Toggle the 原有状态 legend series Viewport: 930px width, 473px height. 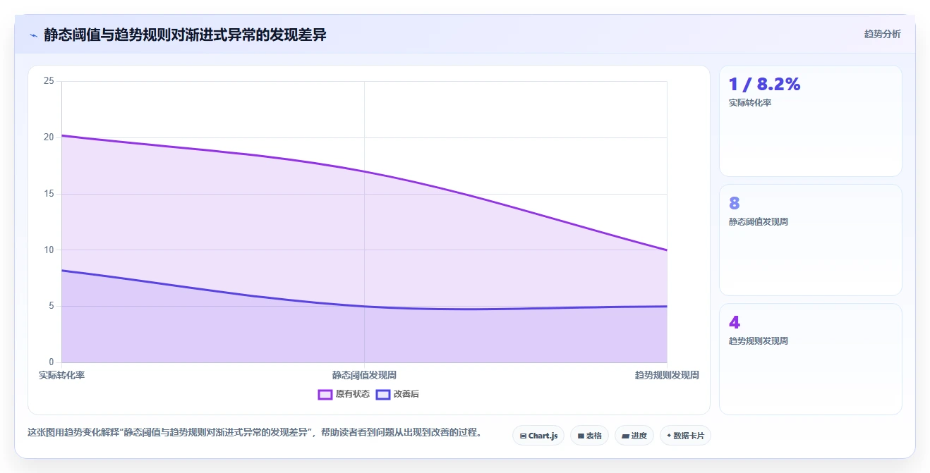click(344, 394)
